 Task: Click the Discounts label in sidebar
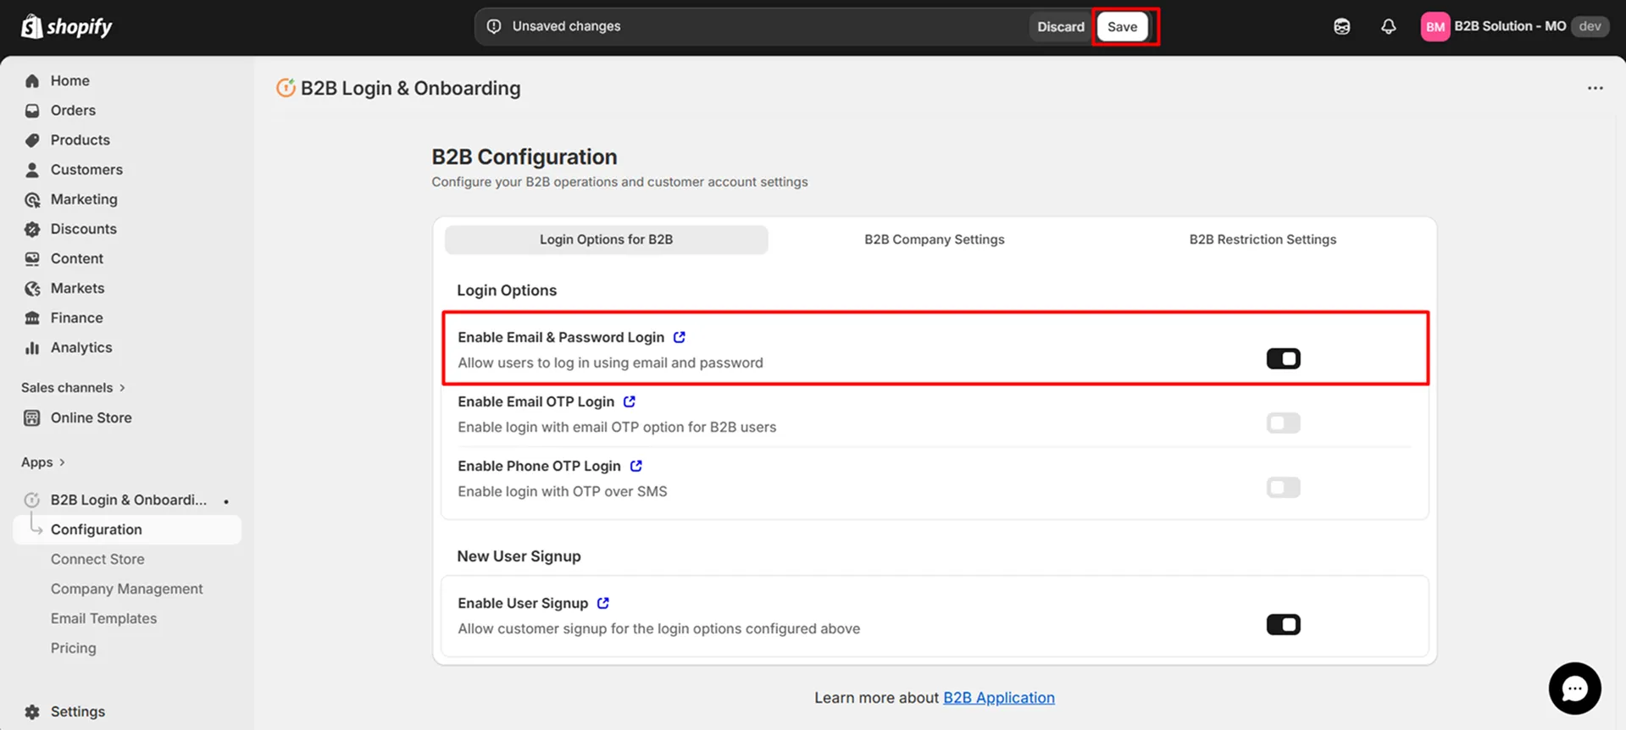point(83,229)
